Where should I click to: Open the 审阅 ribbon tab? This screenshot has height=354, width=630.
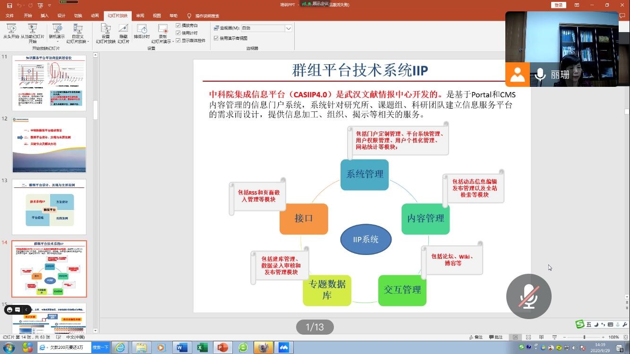pyautogui.click(x=140, y=16)
